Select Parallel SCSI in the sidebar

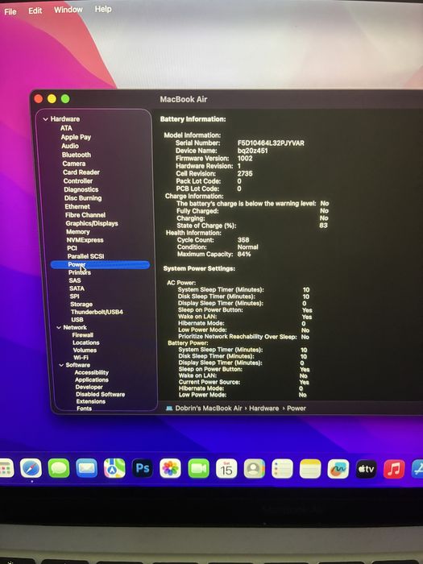coord(86,256)
